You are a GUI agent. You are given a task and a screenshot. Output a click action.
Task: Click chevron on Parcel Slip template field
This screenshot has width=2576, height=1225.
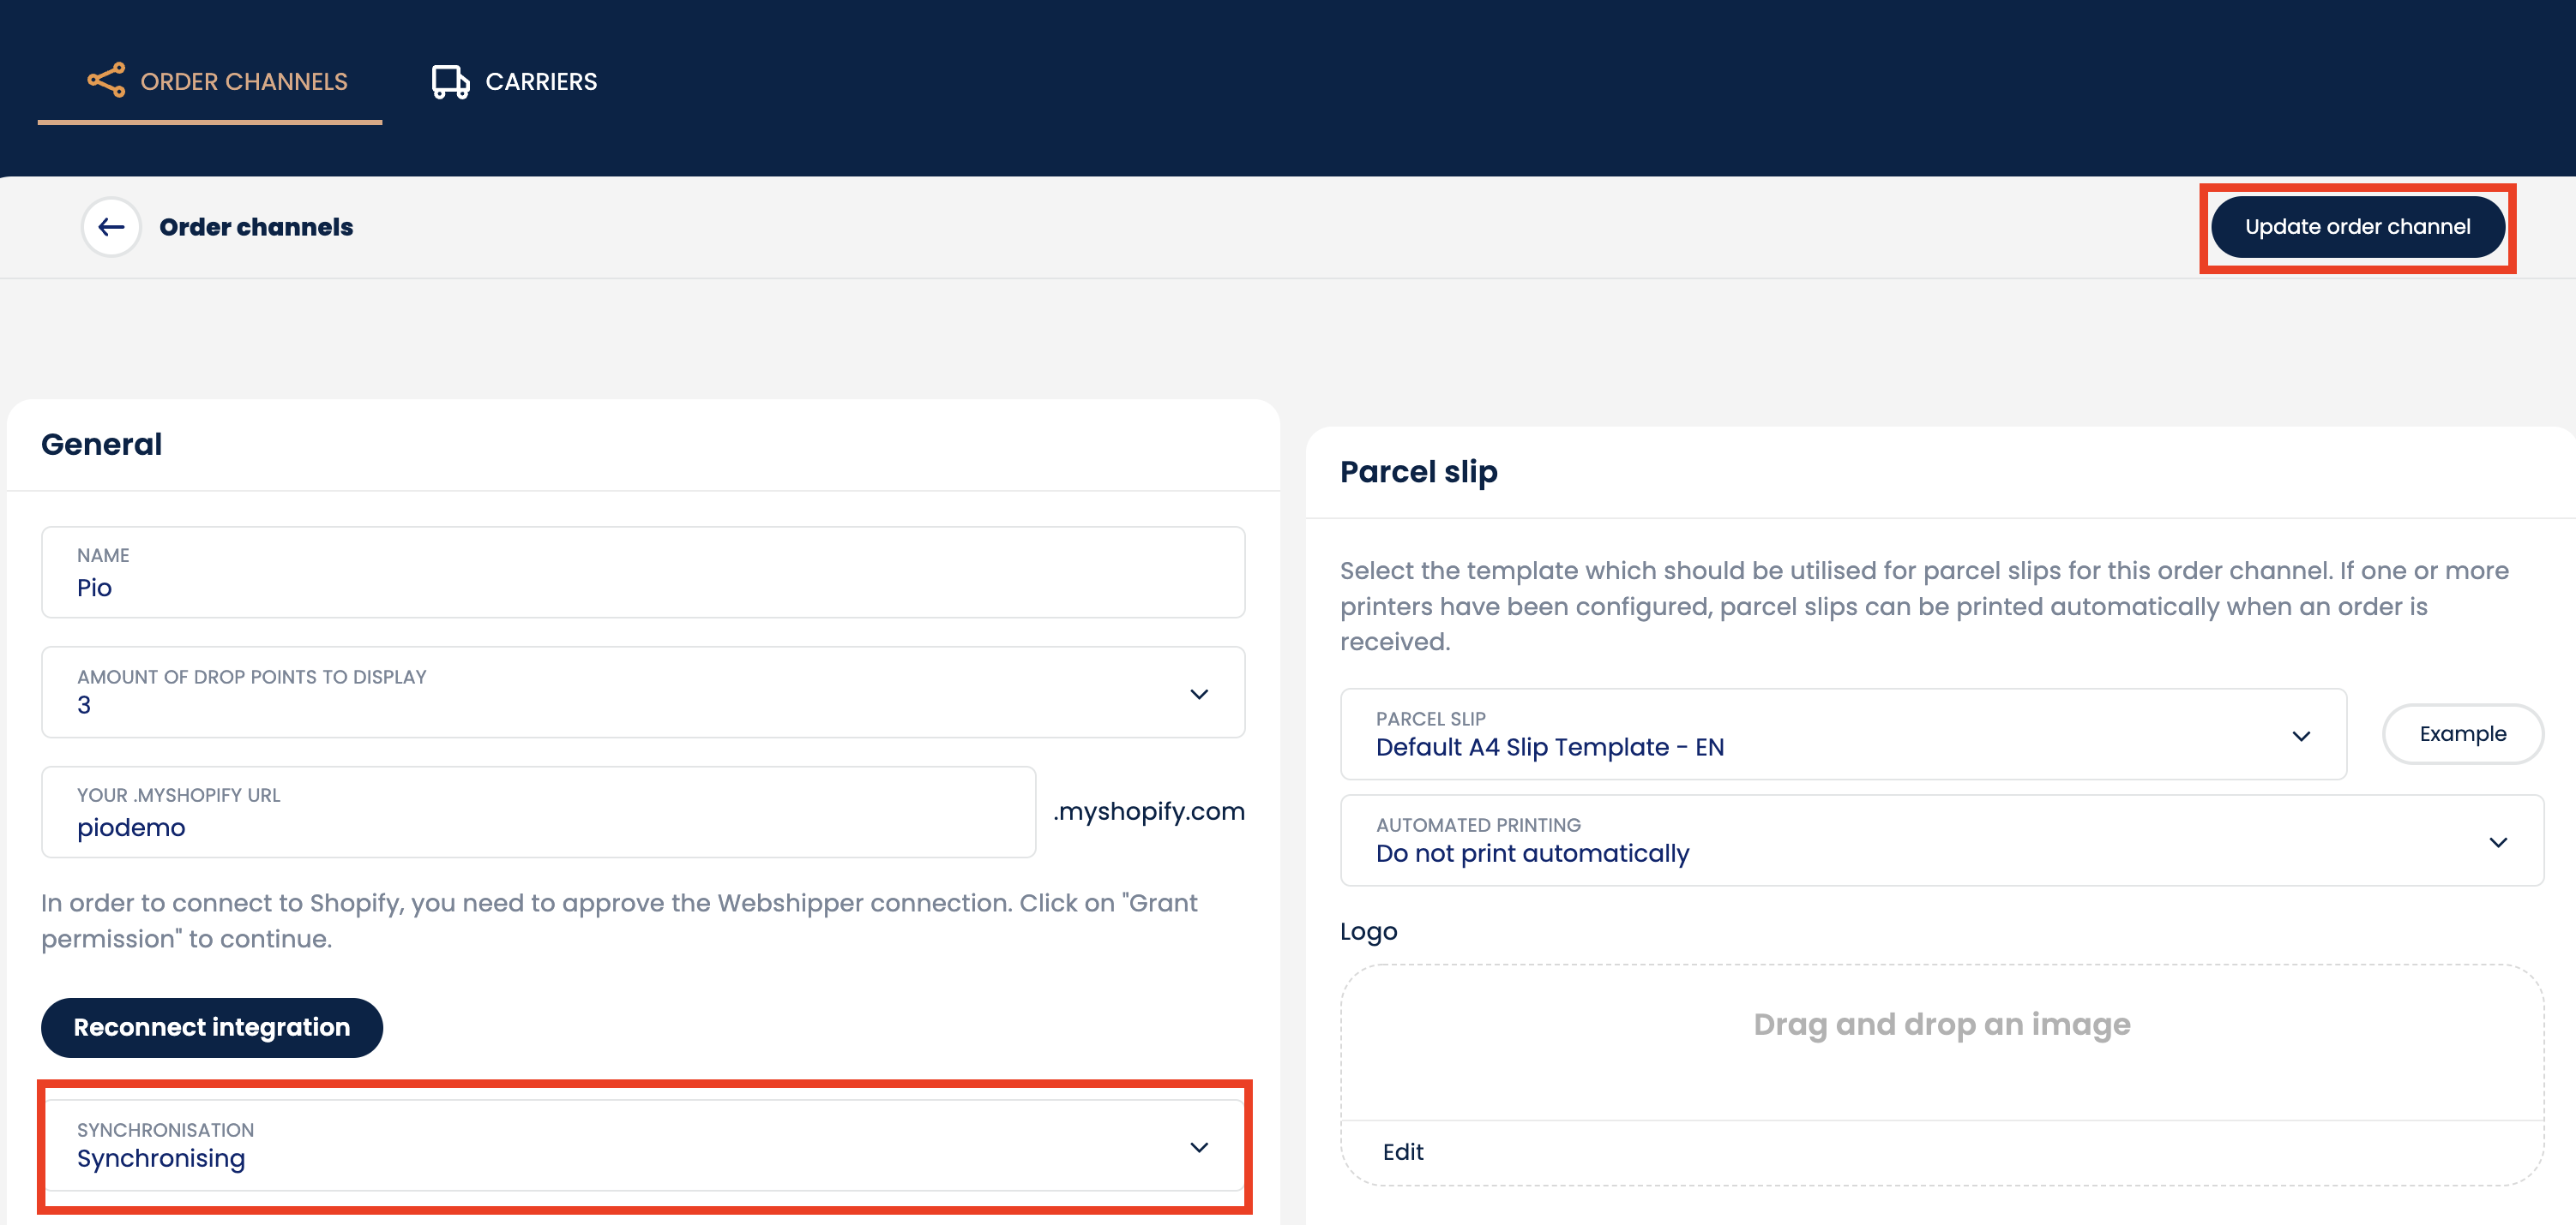pos(2300,735)
